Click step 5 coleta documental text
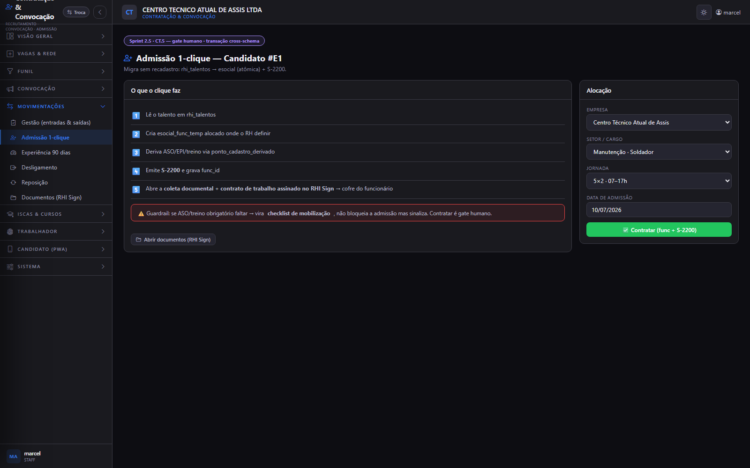This screenshot has height=468, width=750. [269, 189]
